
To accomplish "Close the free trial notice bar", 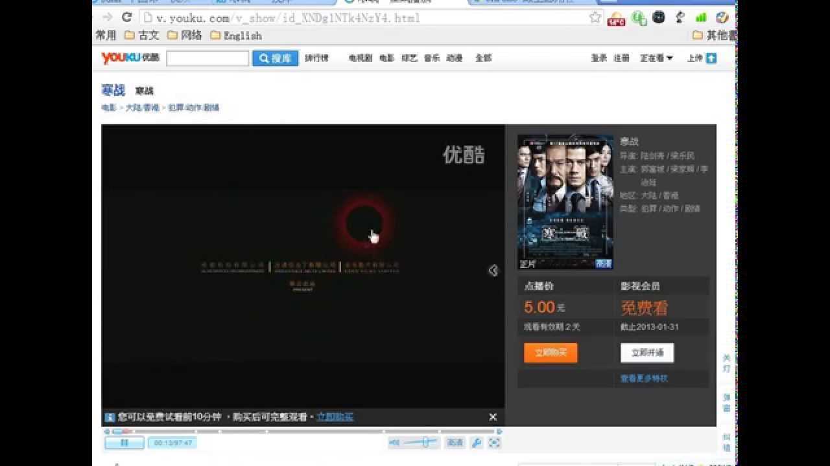I will coord(493,417).
